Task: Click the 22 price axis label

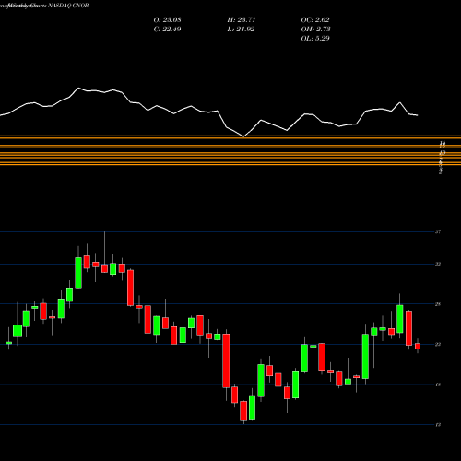Action: click(x=438, y=345)
